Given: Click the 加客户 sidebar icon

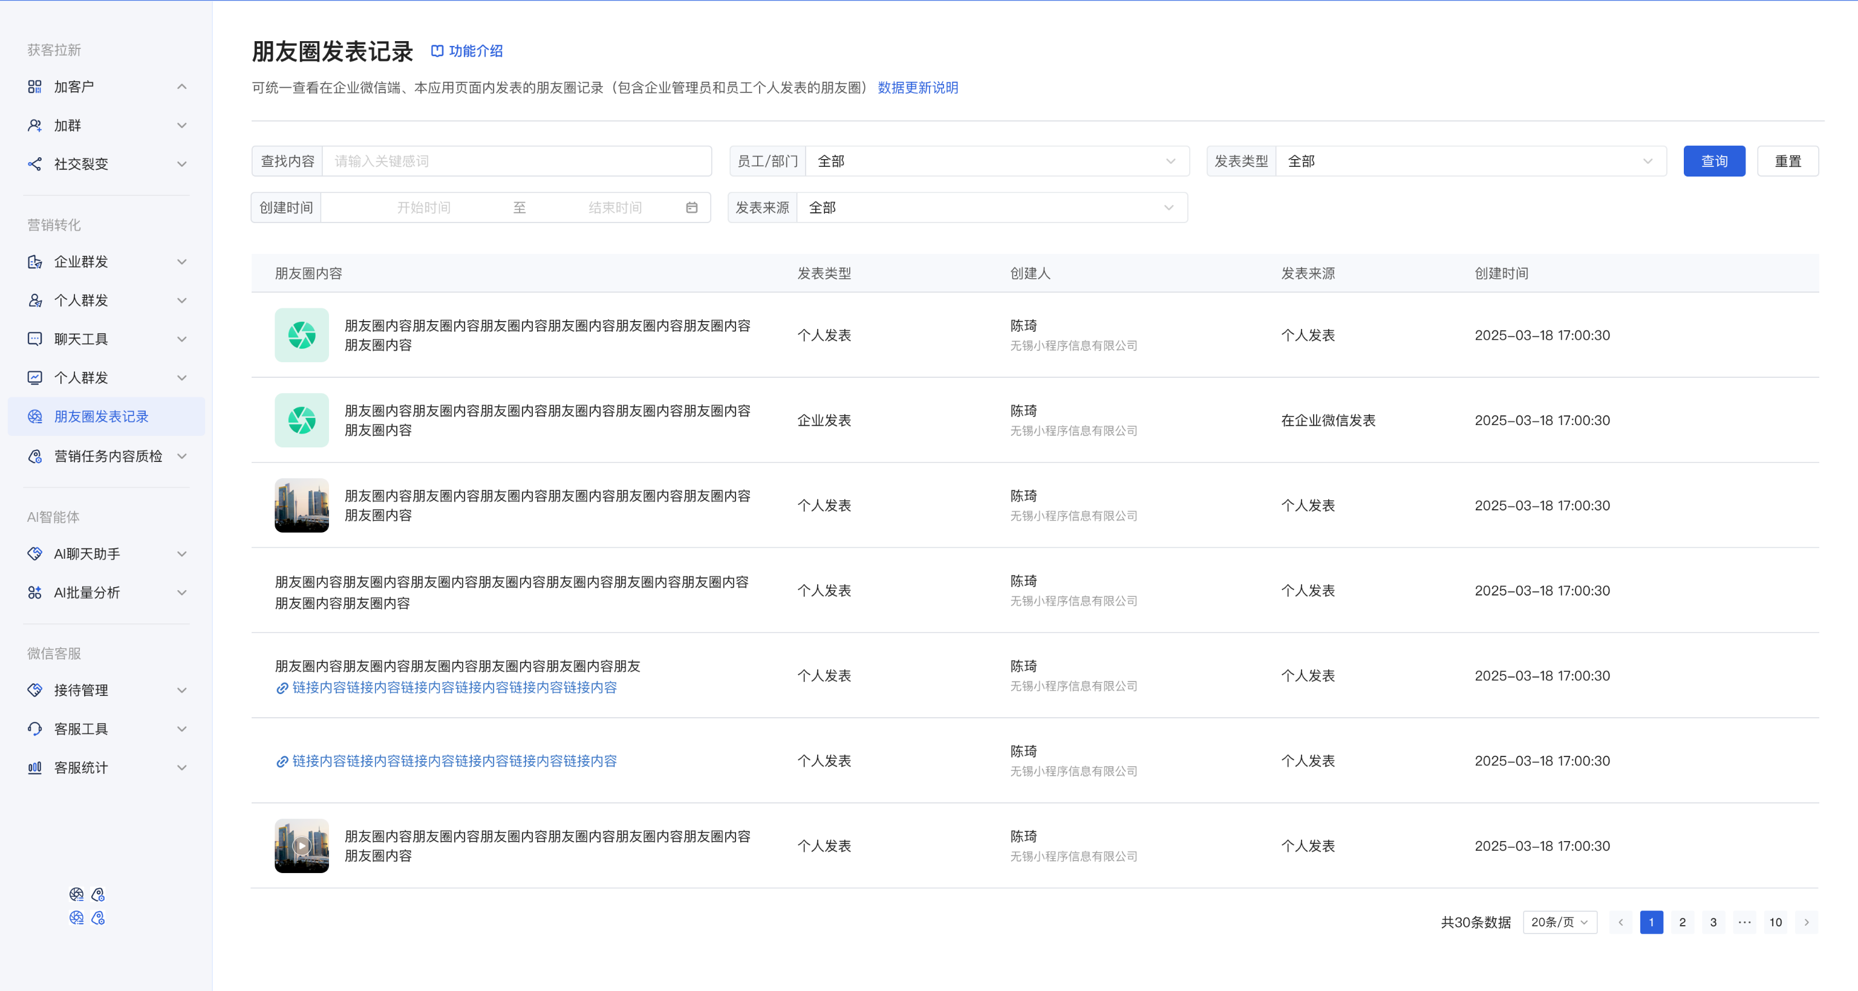Looking at the screenshot, I should pyautogui.click(x=34, y=86).
